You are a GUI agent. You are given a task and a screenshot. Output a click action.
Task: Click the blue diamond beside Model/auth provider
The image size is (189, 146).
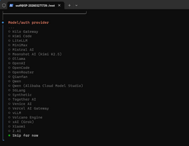pyautogui.click(x=3, y=22)
